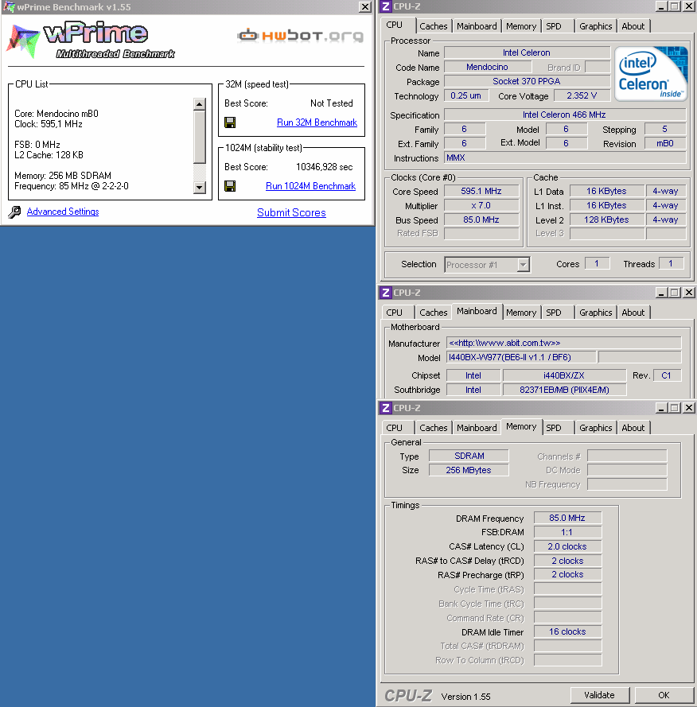Click the Instructions field MMX
Viewport: 697px width, 707px height.
565,157
